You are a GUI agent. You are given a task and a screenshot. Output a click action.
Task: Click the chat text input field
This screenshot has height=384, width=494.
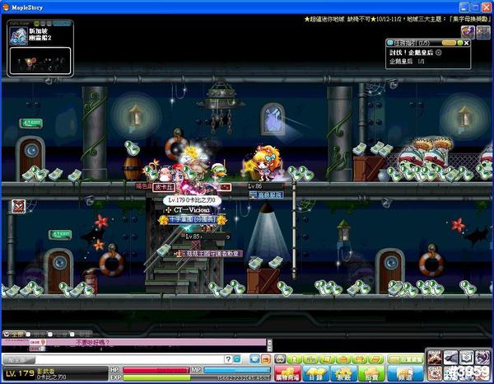click(129, 359)
